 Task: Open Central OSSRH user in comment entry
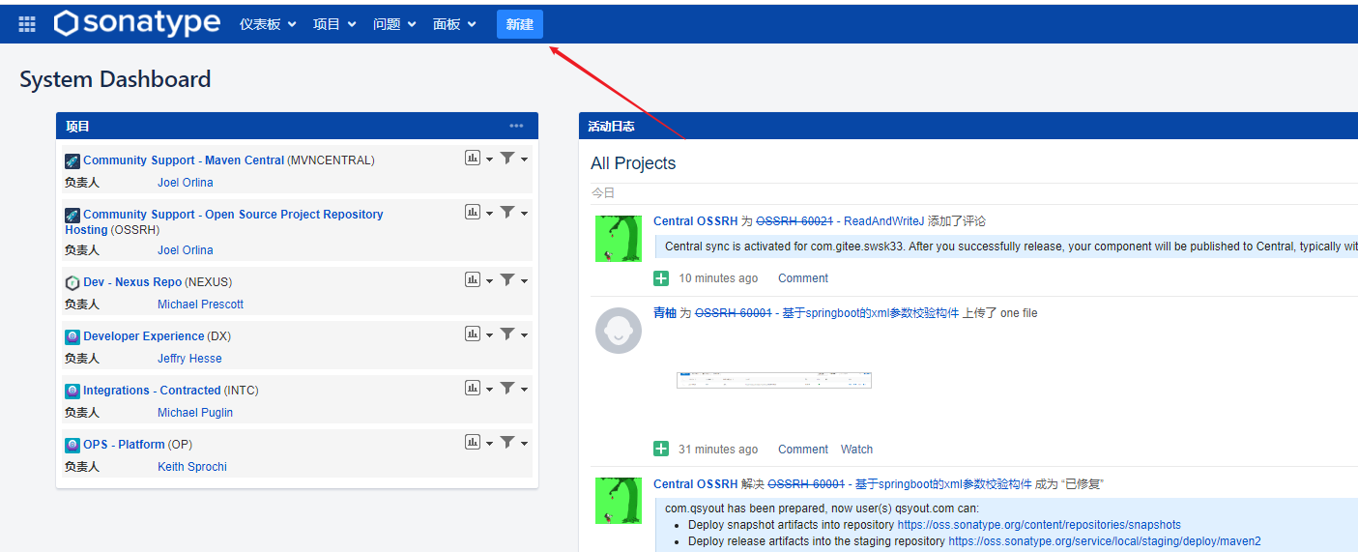click(696, 221)
